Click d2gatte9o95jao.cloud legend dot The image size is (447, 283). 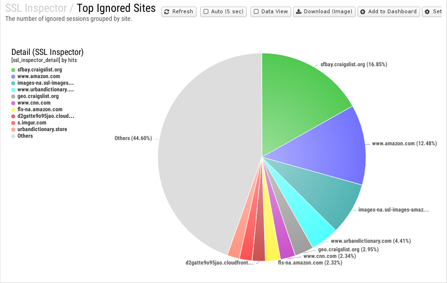13,116
